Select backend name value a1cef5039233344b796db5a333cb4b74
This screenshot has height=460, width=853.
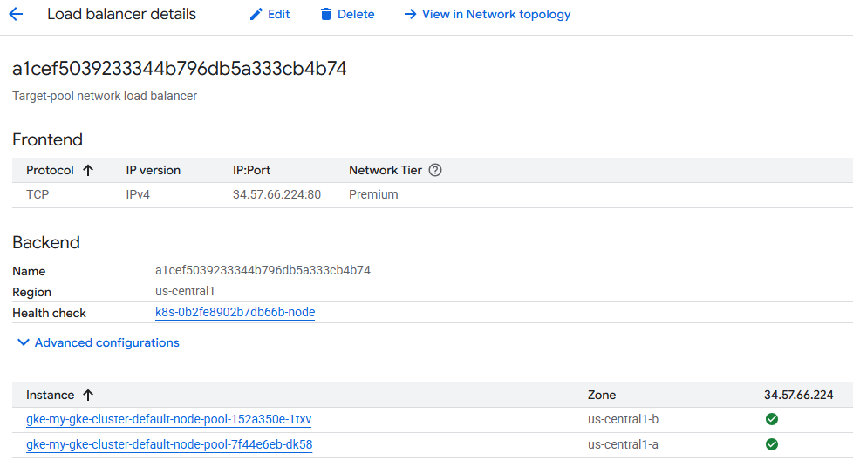[x=263, y=270]
